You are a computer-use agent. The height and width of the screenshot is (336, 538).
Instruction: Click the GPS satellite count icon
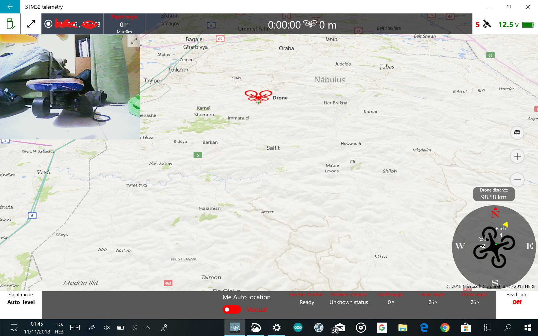click(x=487, y=24)
